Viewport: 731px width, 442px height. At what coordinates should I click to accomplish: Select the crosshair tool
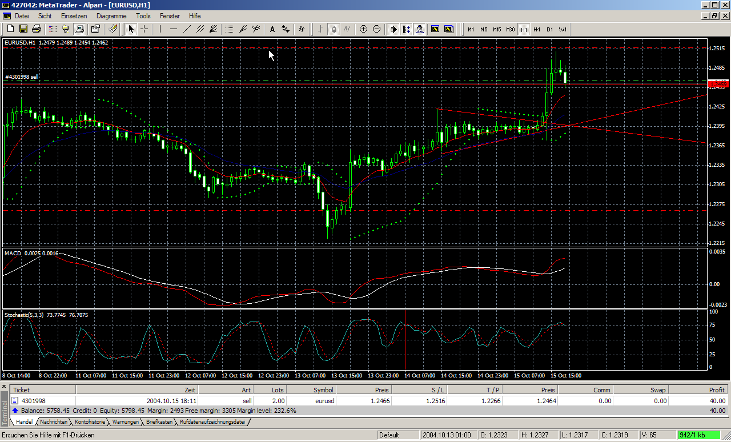click(x=144, y=29)
